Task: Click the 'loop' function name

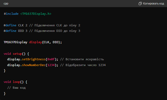Action: click(x=16, y=82)
